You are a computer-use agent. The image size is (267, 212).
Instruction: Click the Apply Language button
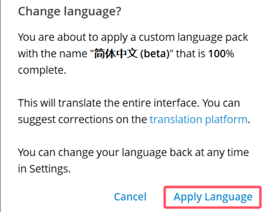[x=213, y=196]
